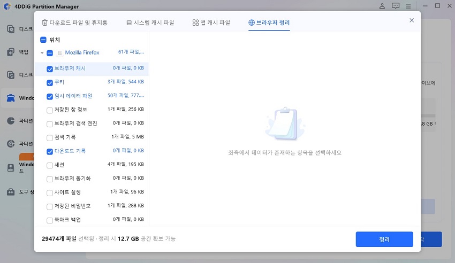Screen dimensions: 455x263
Task: Click the '29474개 파일' selected summary text
Action: coord(59,238)
